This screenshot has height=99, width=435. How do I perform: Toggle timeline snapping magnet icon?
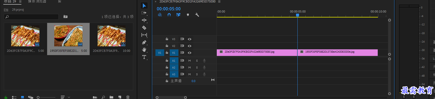[x=169, y=15]
